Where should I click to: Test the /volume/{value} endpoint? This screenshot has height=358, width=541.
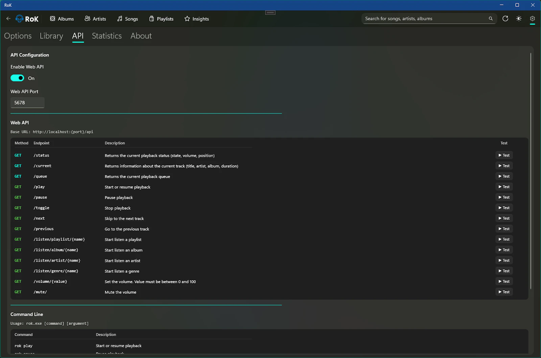pos(504,281)
